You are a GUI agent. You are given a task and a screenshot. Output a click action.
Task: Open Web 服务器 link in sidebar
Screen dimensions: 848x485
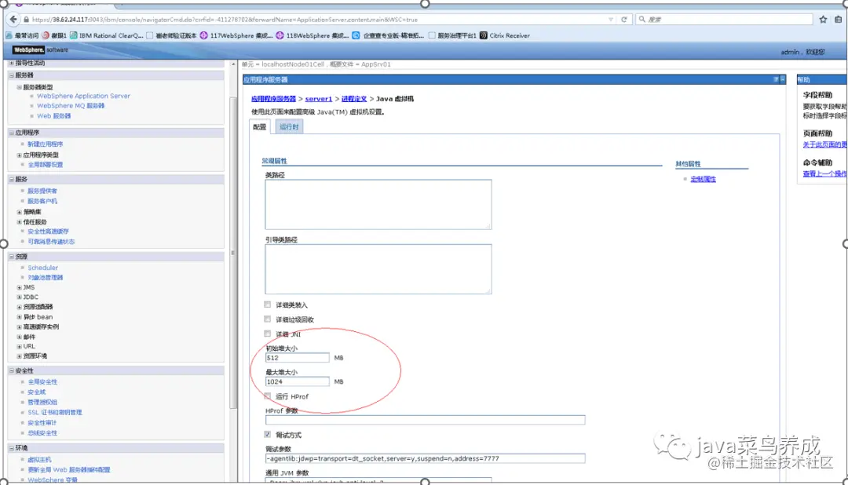click(x=54, y=116)
